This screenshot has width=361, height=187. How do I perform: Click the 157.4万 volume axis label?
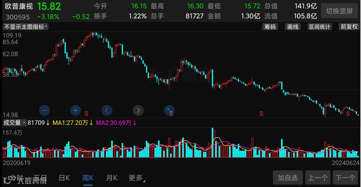coord(12,133)
